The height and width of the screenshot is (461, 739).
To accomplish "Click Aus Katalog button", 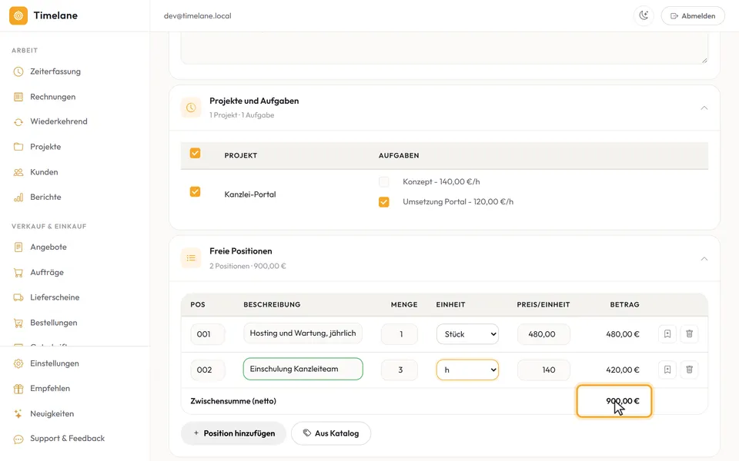I will tap(331, 433).
